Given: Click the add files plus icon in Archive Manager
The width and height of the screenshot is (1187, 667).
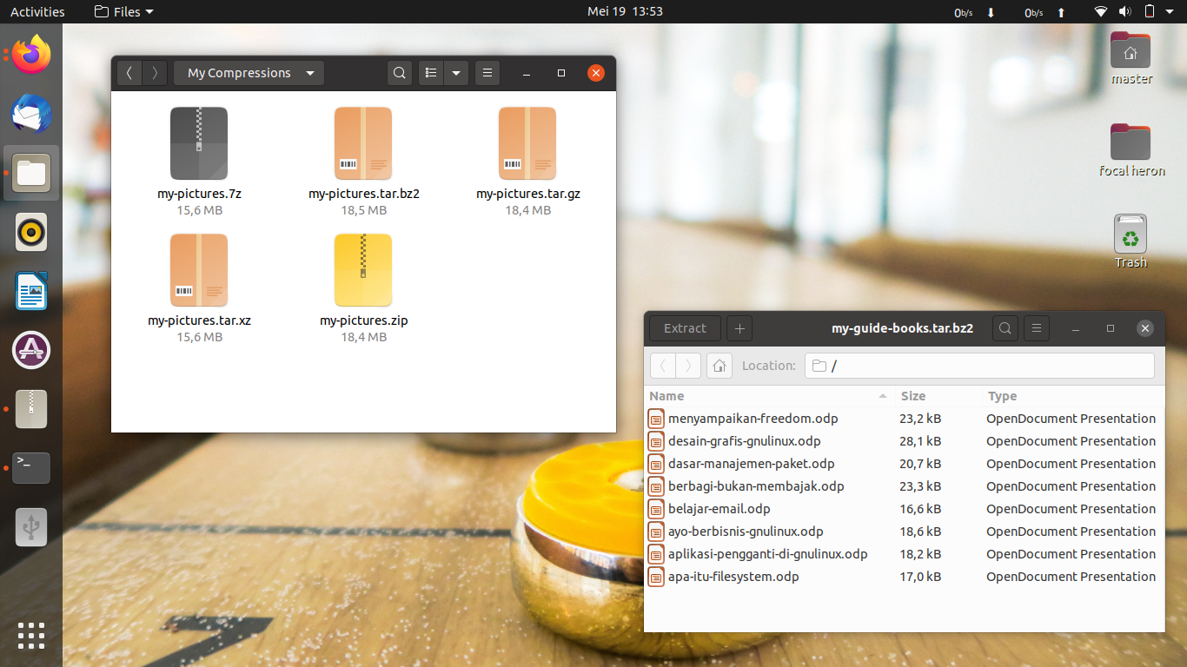Looking at the screenshot, I should coord(739,328).
